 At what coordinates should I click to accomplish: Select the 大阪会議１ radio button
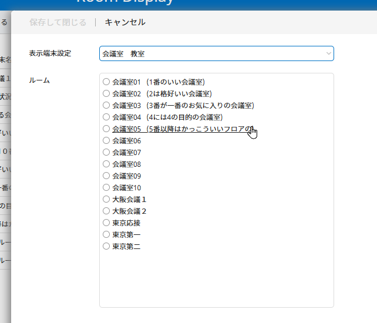tap(106, 199)
